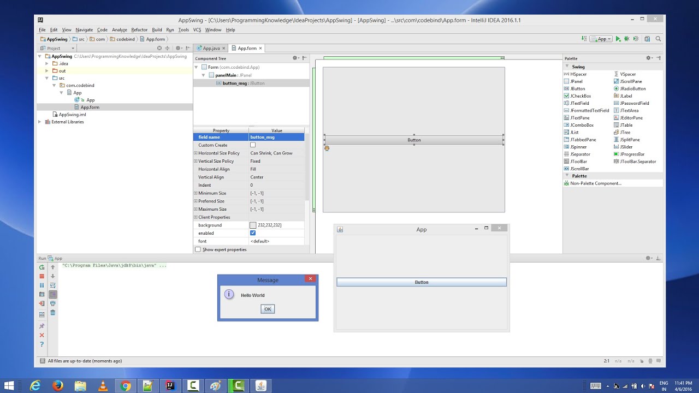Open Project panel settings gear
The width and height of the screenshot is (699, 393).
click(179, 48)
